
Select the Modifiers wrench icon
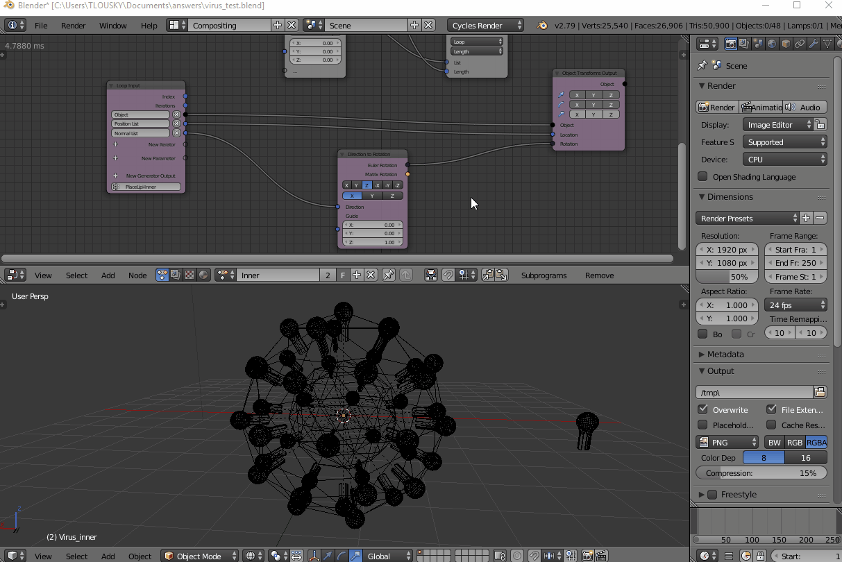coord(813,43)
